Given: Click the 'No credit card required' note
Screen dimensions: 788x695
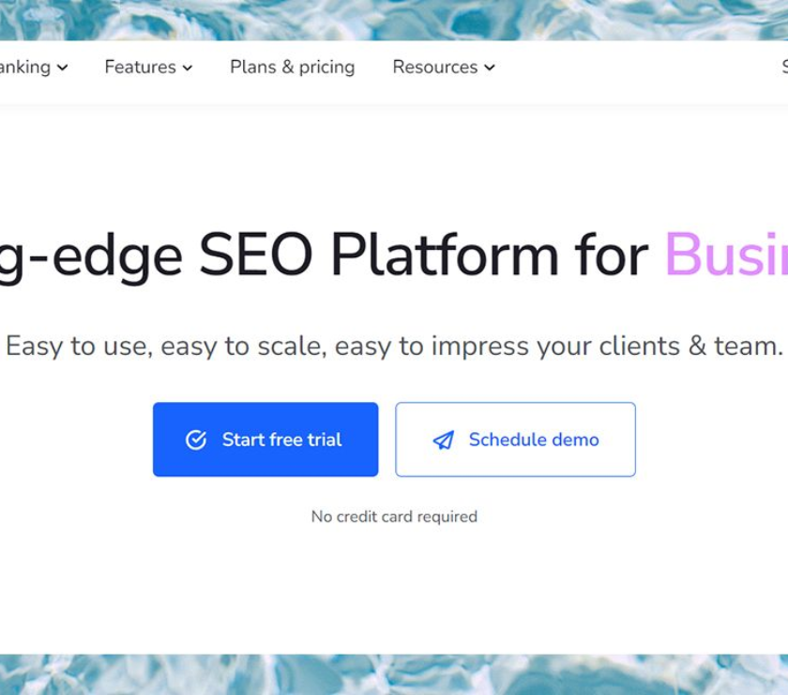Looking at the screenshot, I should click(x=394, y=517).
